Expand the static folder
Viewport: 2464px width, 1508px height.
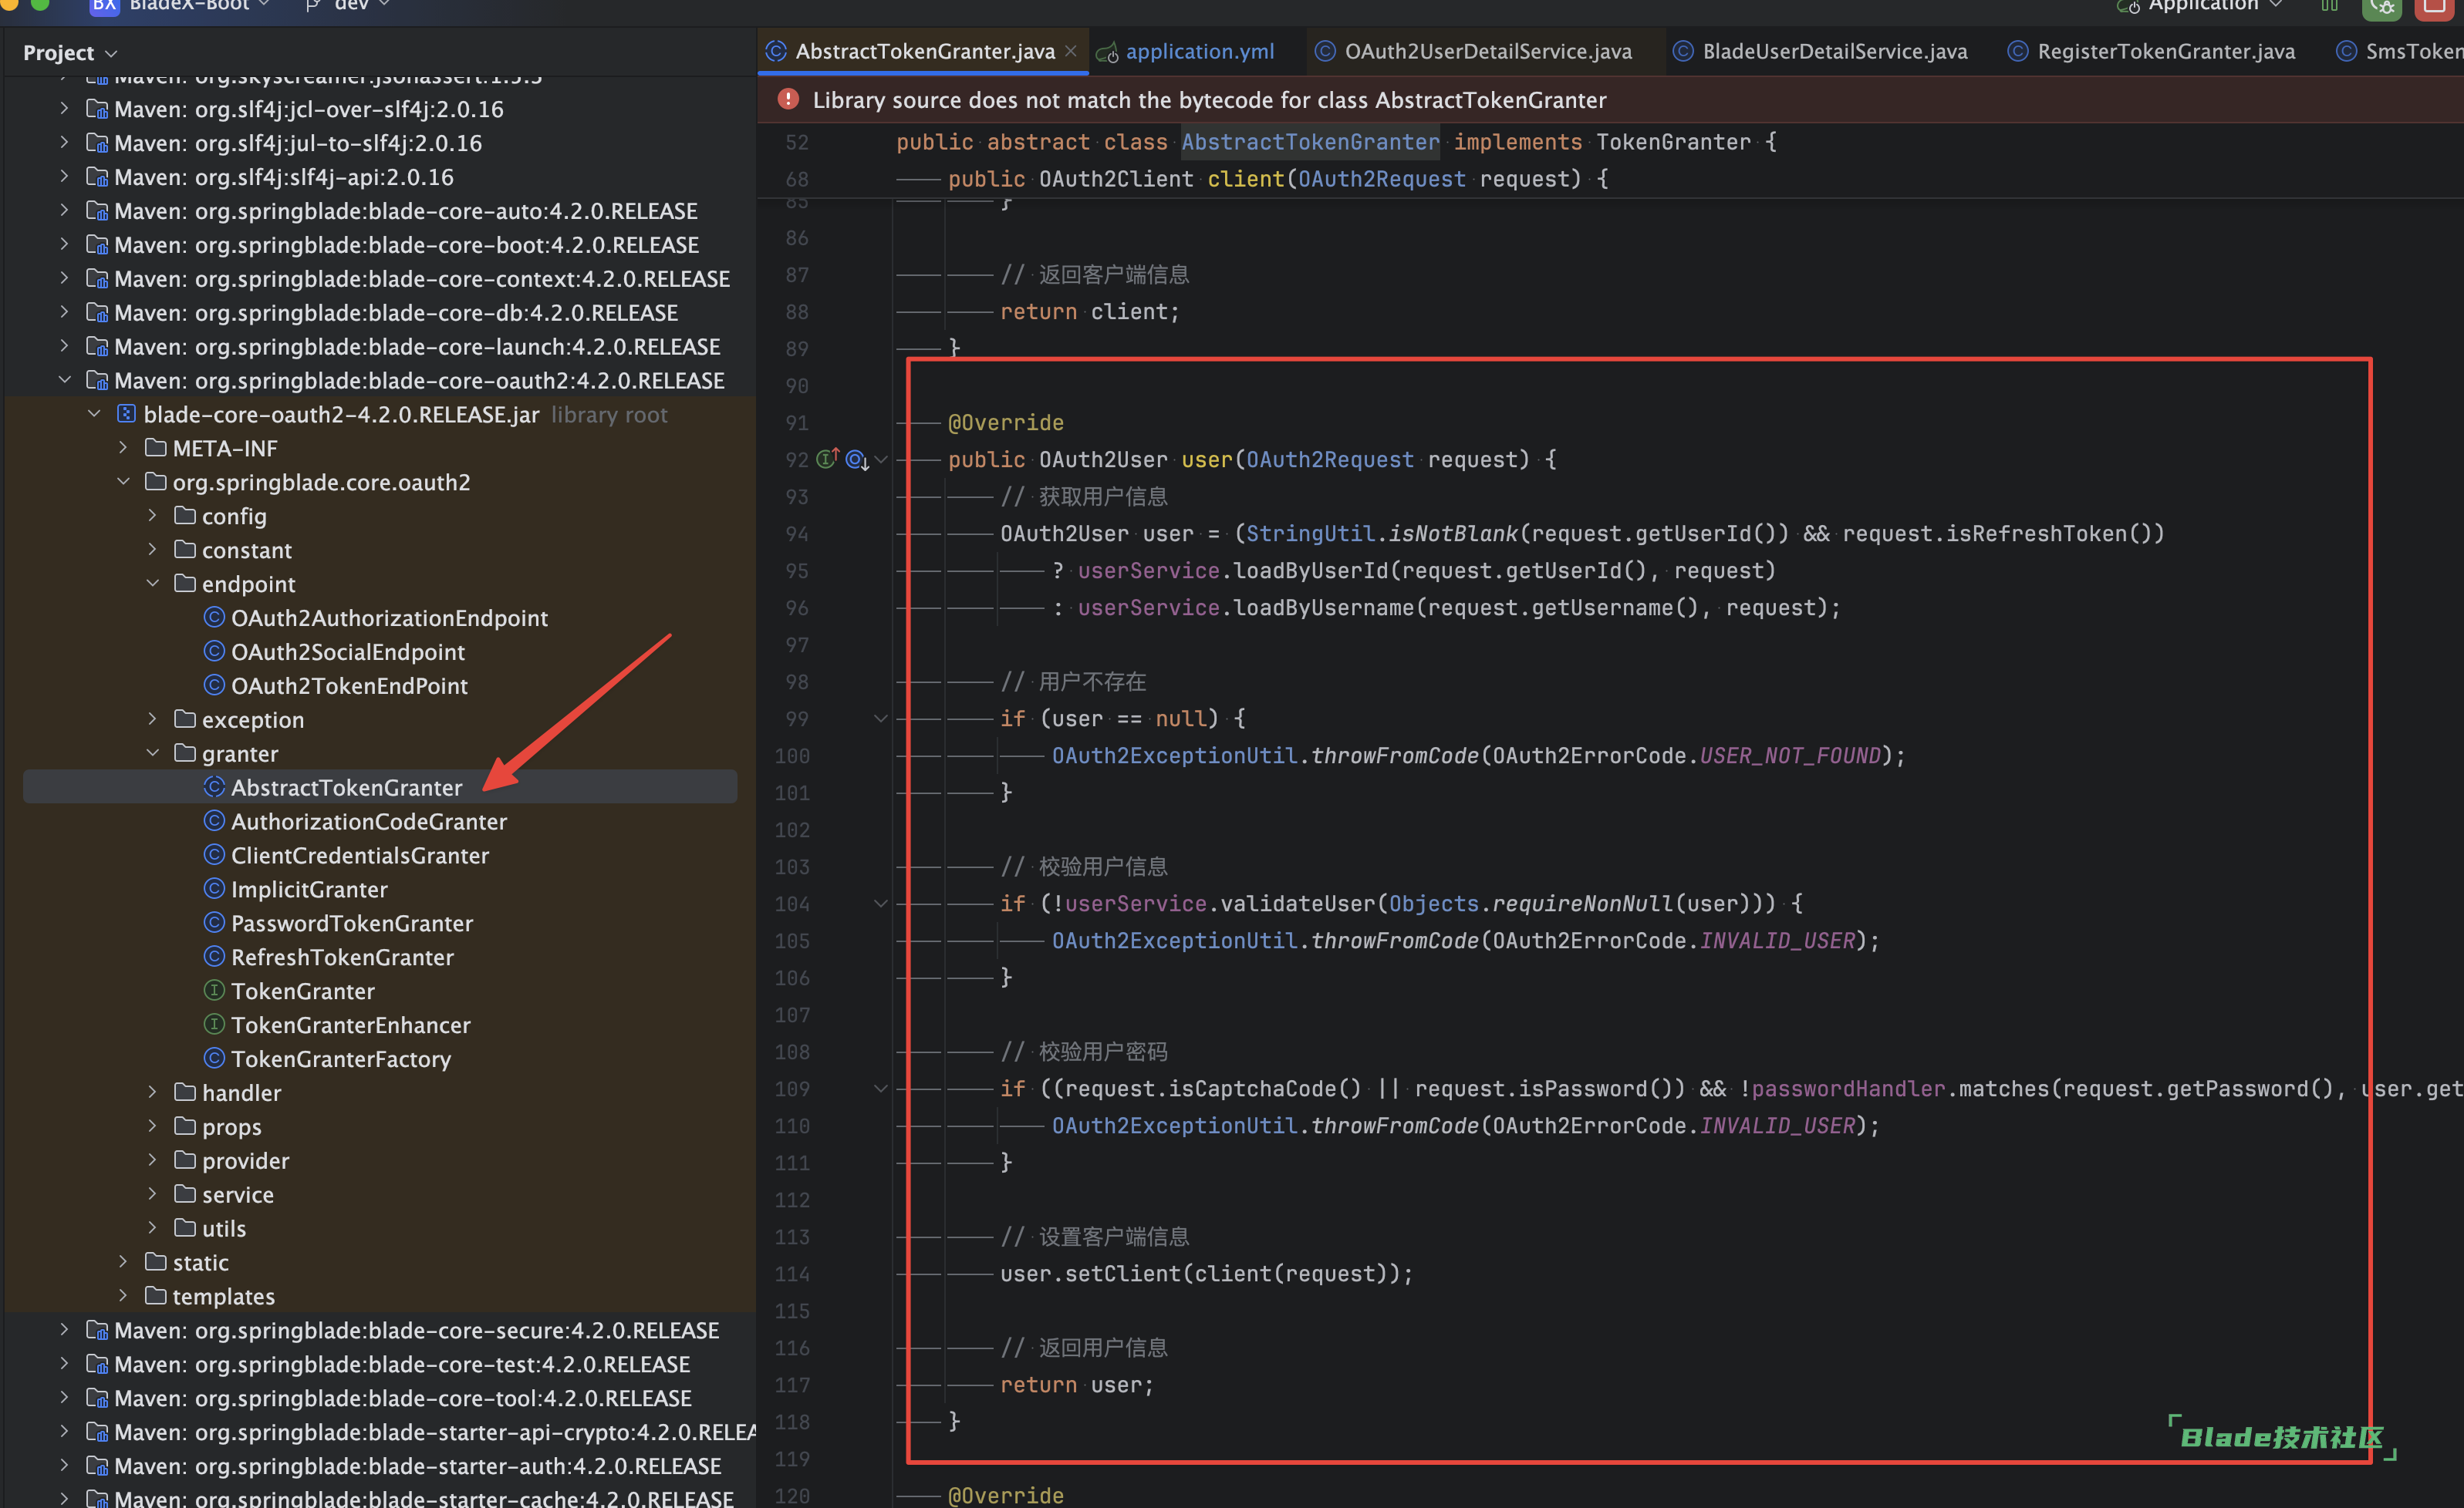[123, 1262]
